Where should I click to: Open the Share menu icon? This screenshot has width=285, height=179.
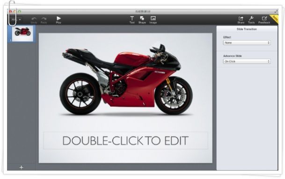pos(241,20)
